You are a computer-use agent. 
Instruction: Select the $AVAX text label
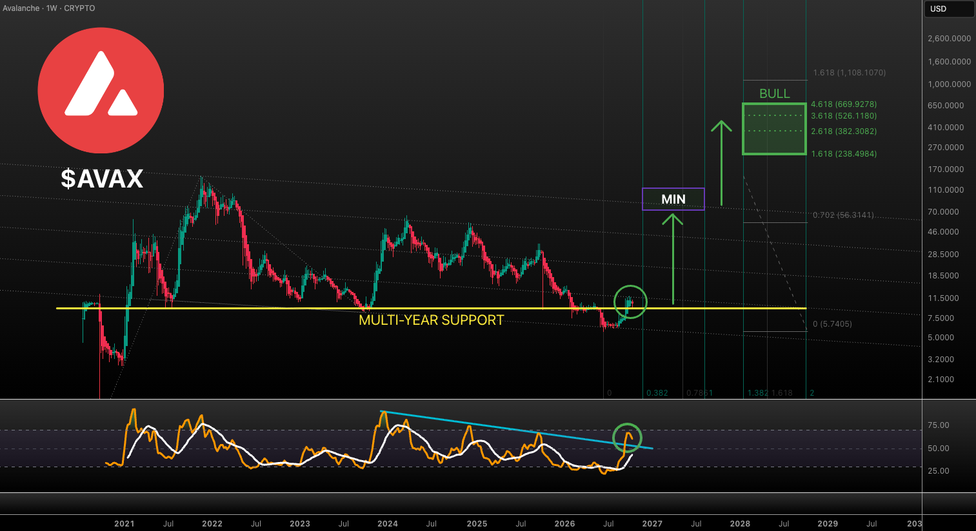pyautogui.click(x=102, y=179)
